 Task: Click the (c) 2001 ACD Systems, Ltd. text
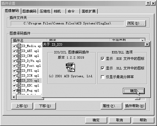tap(71, 76)
